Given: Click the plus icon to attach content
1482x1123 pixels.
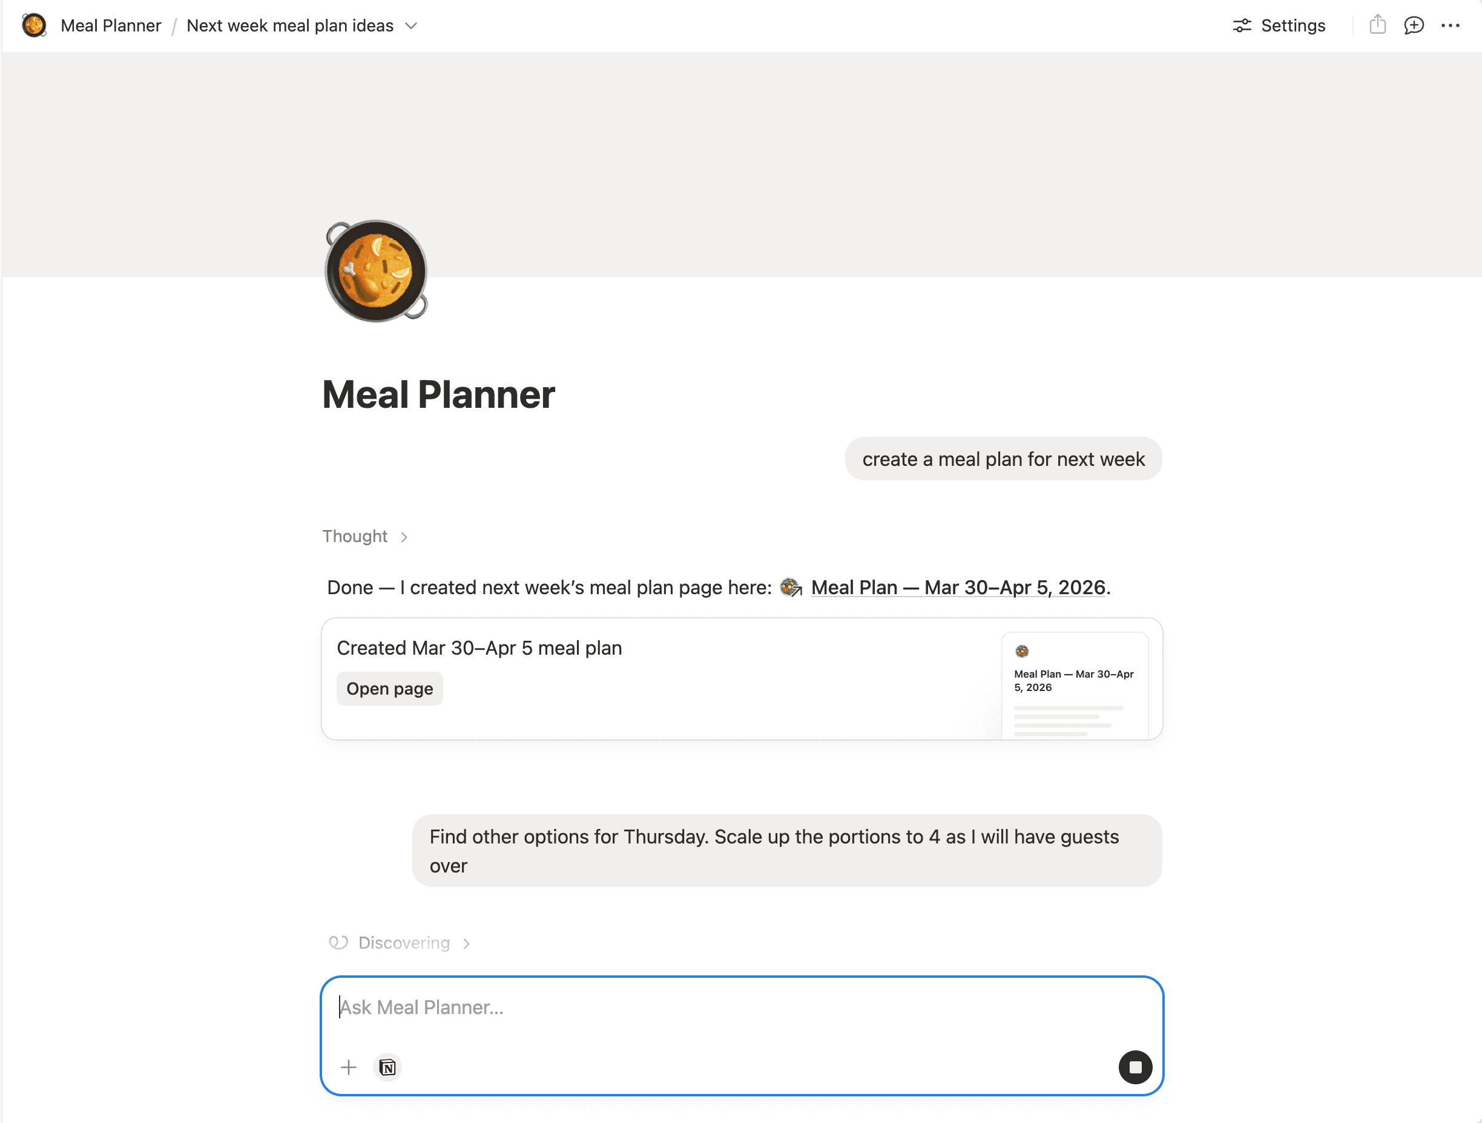Looking at the screenshot, I should click(x=349, y=1067).
